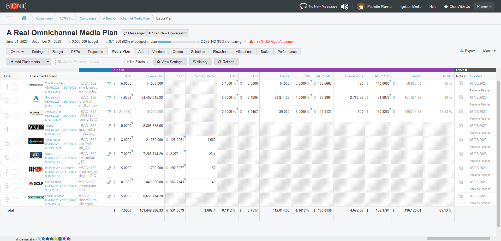This screenshot has height=241, width=501.
Task: Select line 9 checkbox for Lamar Outdoor
Action: pyautogui.click(x=15, y=200)
